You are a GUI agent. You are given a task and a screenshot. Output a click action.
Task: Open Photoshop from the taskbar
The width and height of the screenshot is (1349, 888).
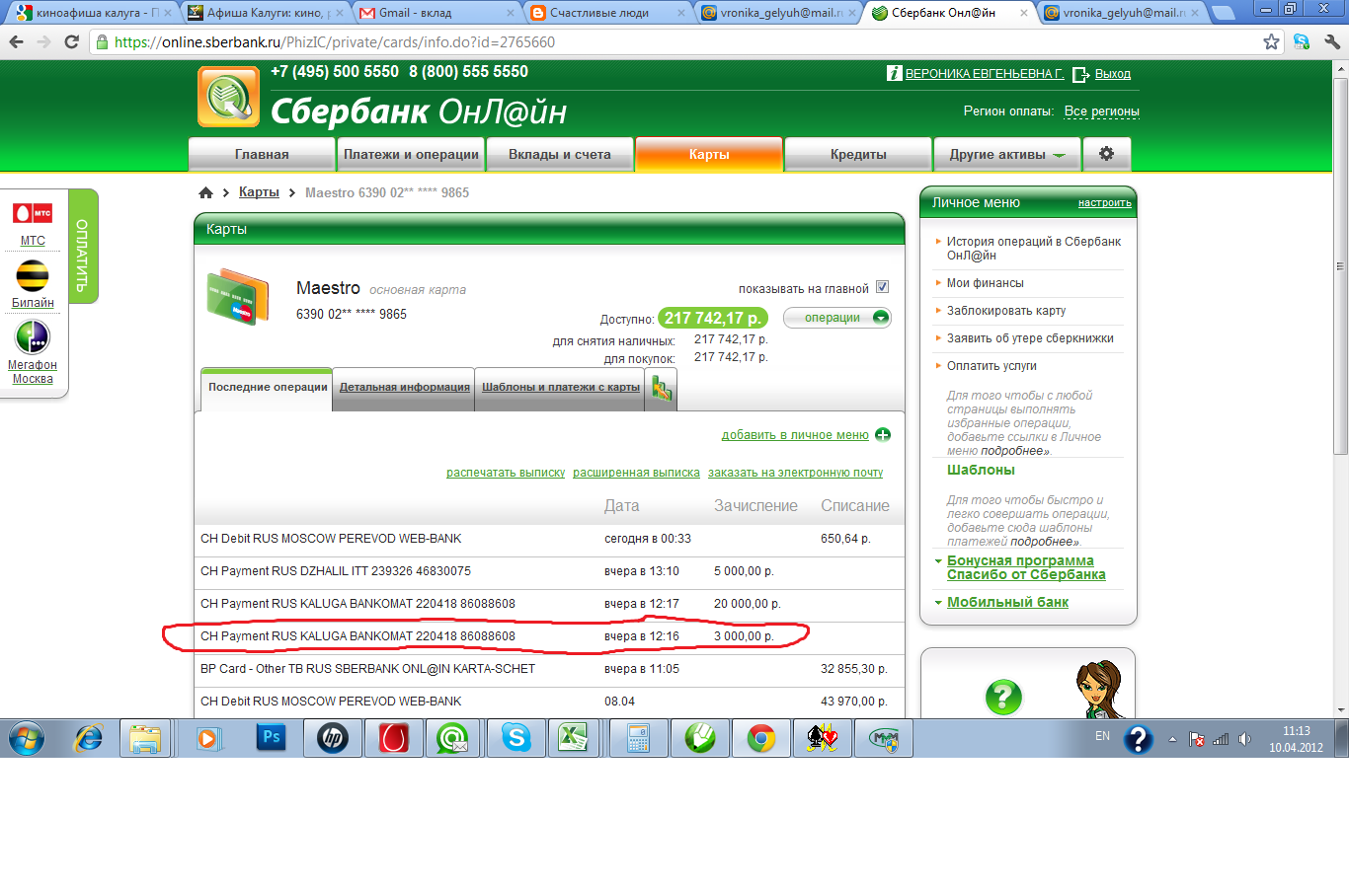[x=271, y=738]
